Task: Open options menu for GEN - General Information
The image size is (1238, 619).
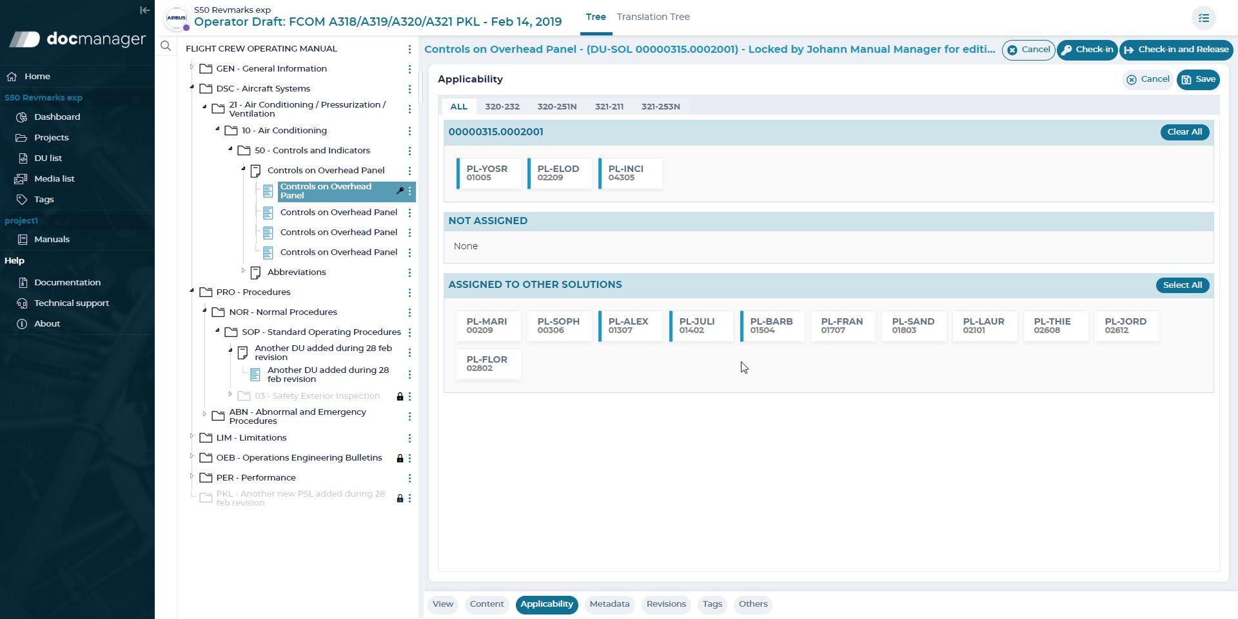Action: point(409,69)
